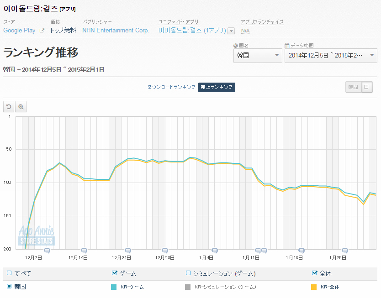Click the yellow KR-全体 legend swatch

[x=314, y=287]
